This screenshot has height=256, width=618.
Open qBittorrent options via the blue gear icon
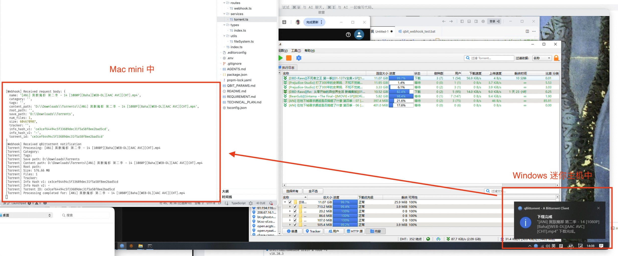point(299,58)
